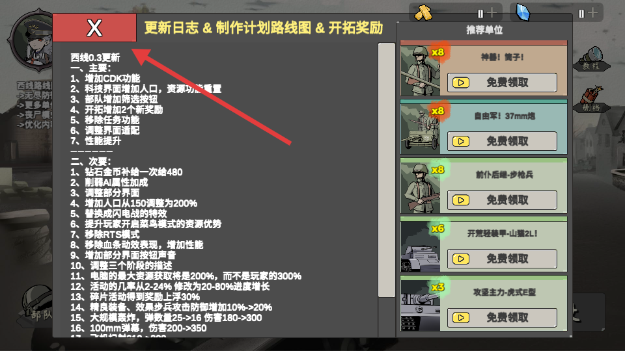The image size is (625, 351).
Task: Add more gold using the plus icon
Action: pos(492,13)
